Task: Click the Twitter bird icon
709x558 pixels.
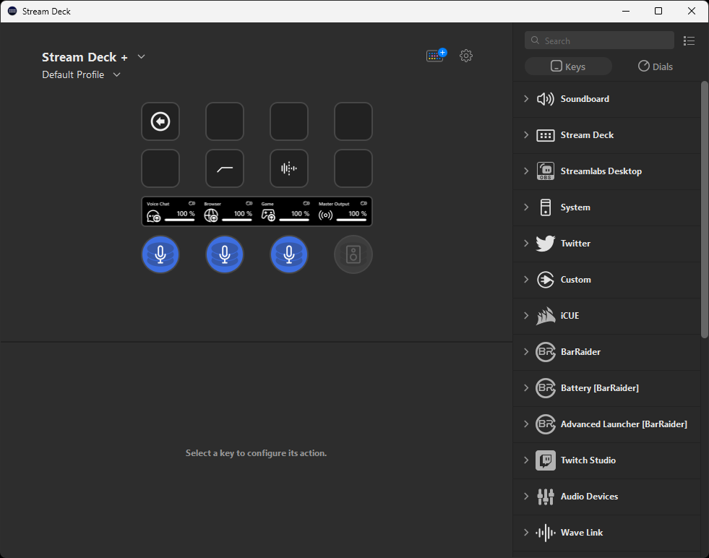Action: [x=546, y=244]
